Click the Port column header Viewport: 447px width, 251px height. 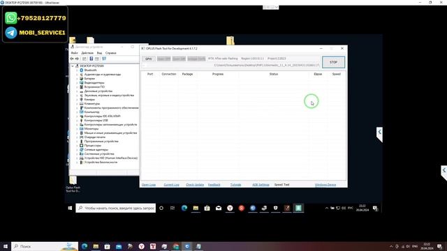[150, 74]
